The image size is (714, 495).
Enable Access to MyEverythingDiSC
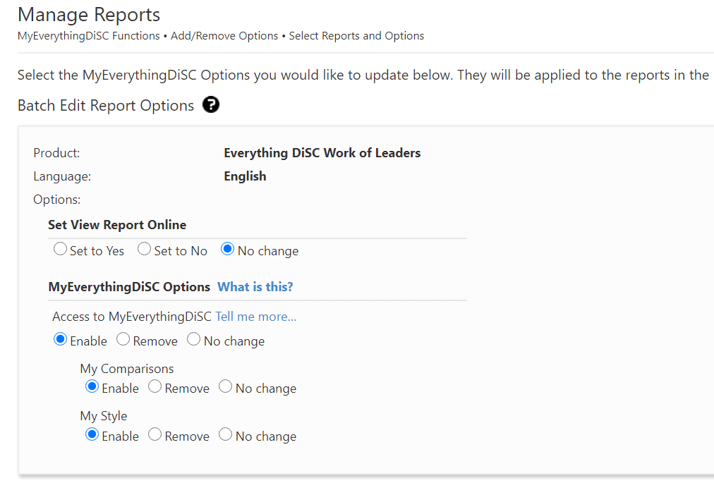pos(60,339)
